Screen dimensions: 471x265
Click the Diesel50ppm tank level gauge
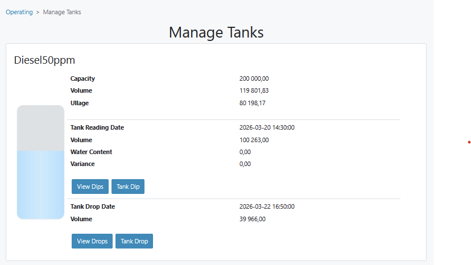click(x=40, y=162)
